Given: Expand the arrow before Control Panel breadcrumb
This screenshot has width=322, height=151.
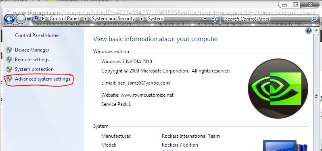Looking at the screenshot, I should click(43, 19).
